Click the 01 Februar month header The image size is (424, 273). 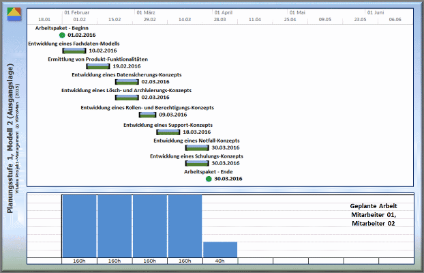(80, 12)
